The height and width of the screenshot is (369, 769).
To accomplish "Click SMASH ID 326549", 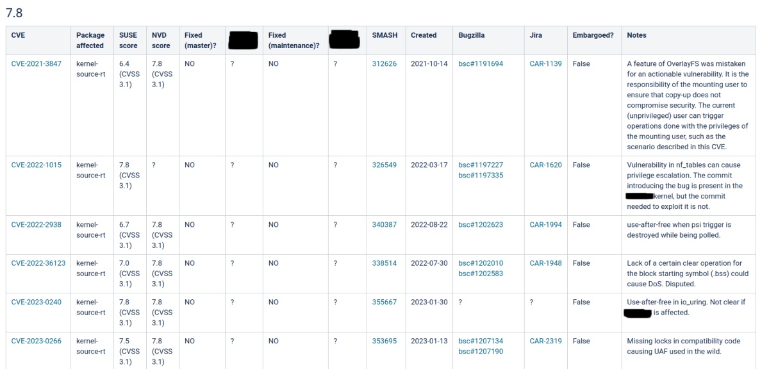I will pos(384,165).
